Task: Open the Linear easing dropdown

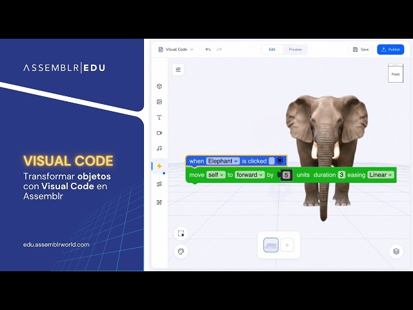Action: (x=381, y=175)
